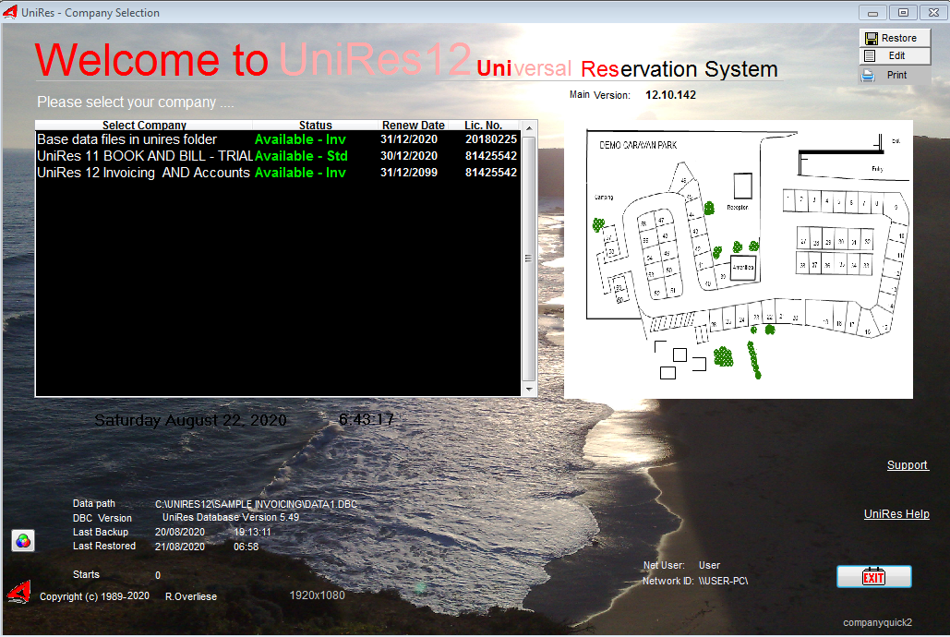Image resolution: width=950 pixels, height=637 pixels.
Task: Select 'UniRes 12 Invoicing AND Accounts' company
Action: 278,173
